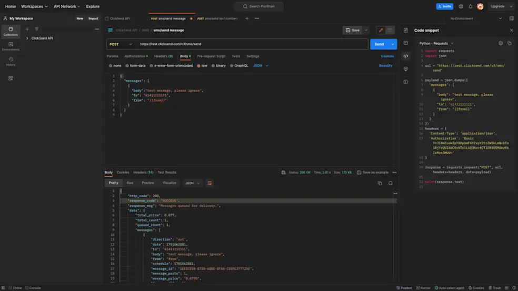Screen dimensions: 518x291
Task: Select the raw body type radio
Action: click(x=202, y=66)
